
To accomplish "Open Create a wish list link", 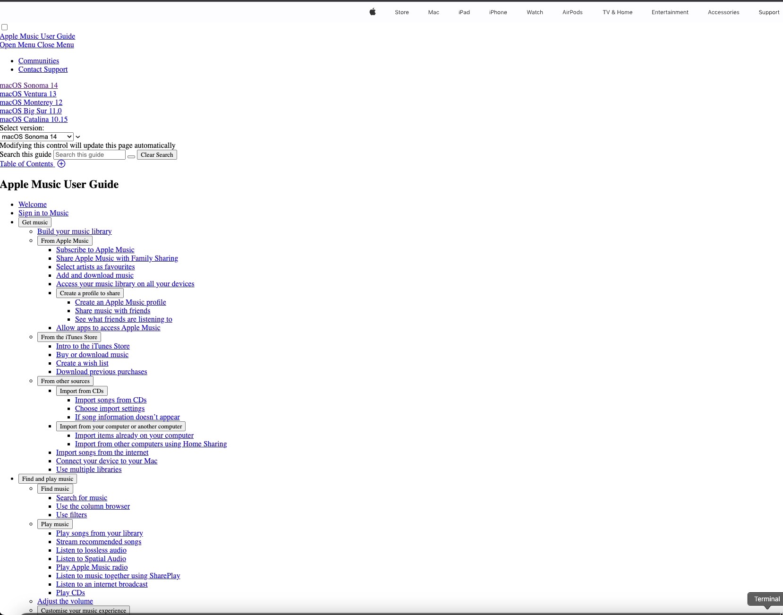I will pos(82,363).
